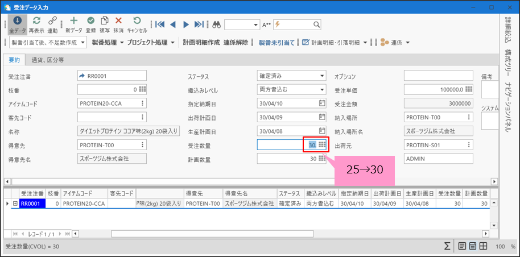This screenshot has height=257, width=520.
Task: Click the grid vertical scroll down arrow
Action: (x=493, y=225)
